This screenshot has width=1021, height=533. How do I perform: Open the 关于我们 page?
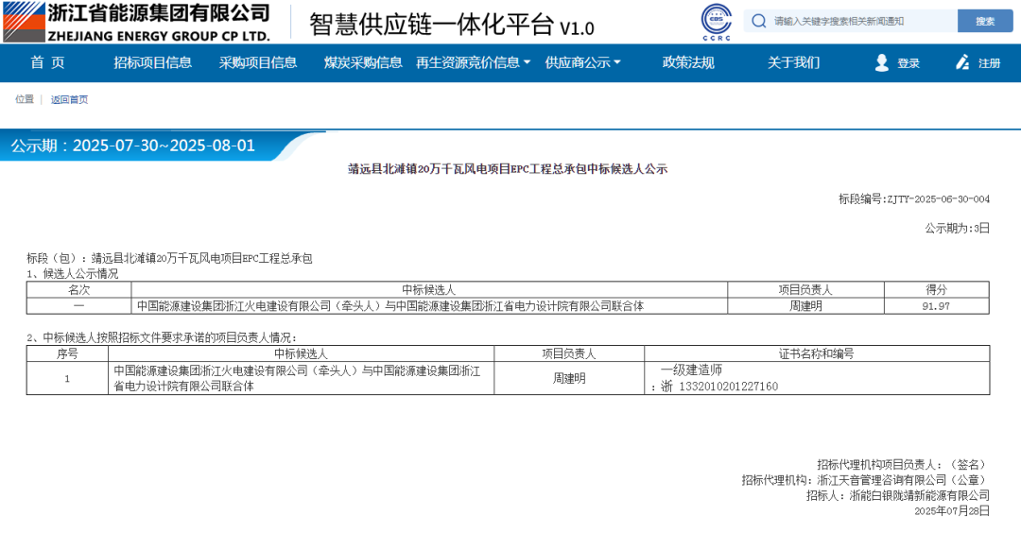click(793, 63)
